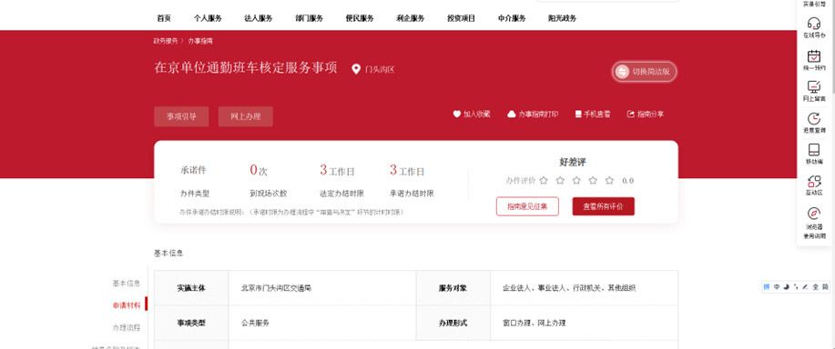This screenshot has width=835, height=349.
Task: Click the 0.0 rating score
Action: point(628,181)
